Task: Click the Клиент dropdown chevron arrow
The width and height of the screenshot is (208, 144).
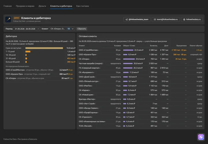Action: [73, 29]
